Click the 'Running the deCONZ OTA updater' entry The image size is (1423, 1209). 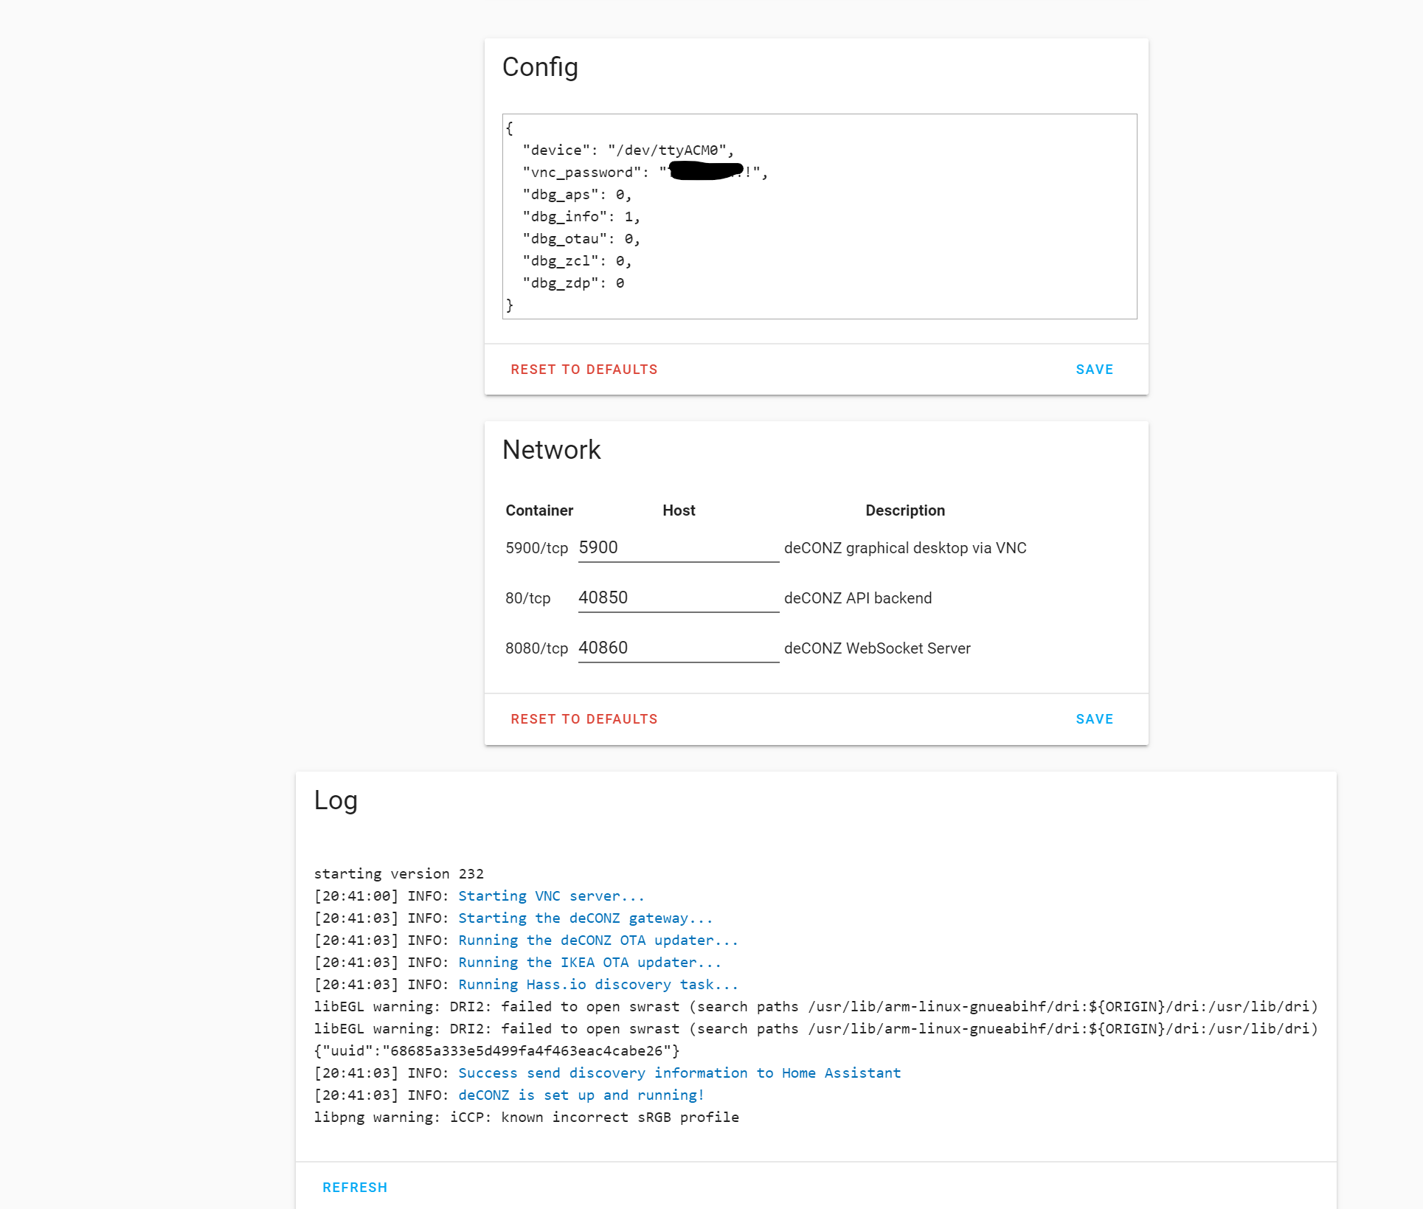click(x=598, y=940)
